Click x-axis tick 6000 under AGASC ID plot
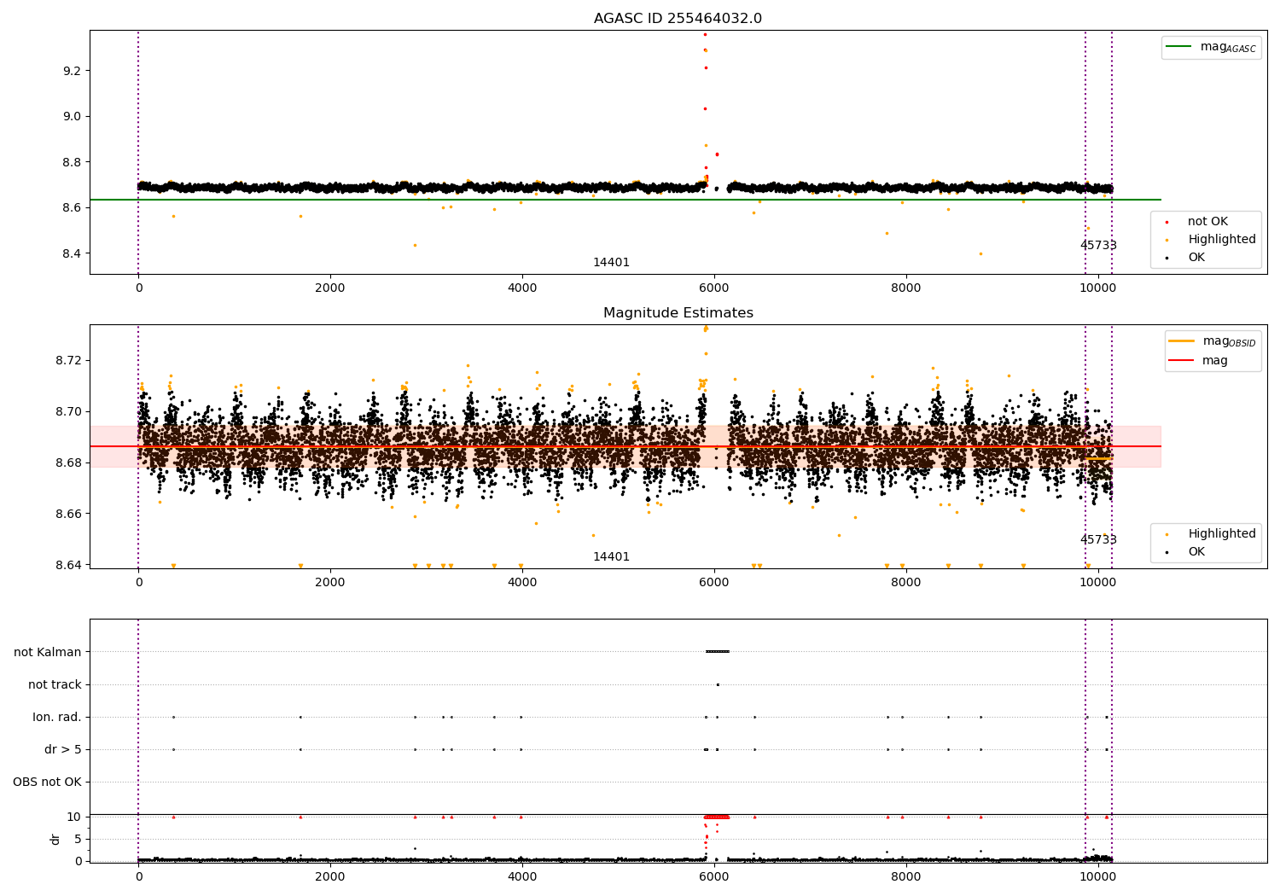This screenshot has height=896, width=1280. tap(714, 288)
